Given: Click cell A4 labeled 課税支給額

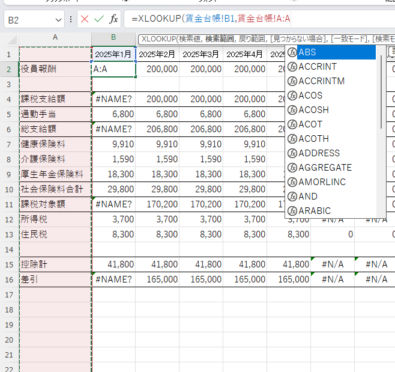Looking at the screenshot, I should coord(55,99).
